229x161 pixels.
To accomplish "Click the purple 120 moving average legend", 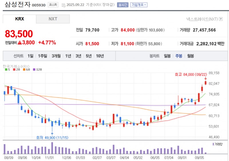I will click(37, 69).
